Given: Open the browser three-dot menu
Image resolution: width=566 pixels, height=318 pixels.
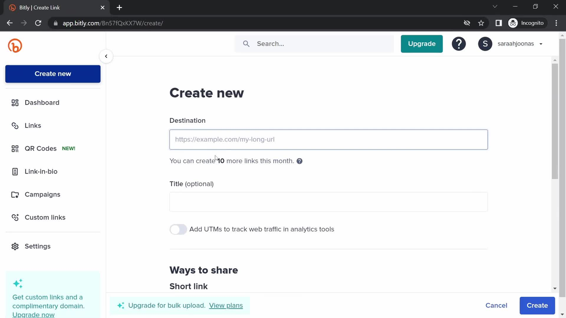Looking at the screenshot, I should (x=556, y=23).
